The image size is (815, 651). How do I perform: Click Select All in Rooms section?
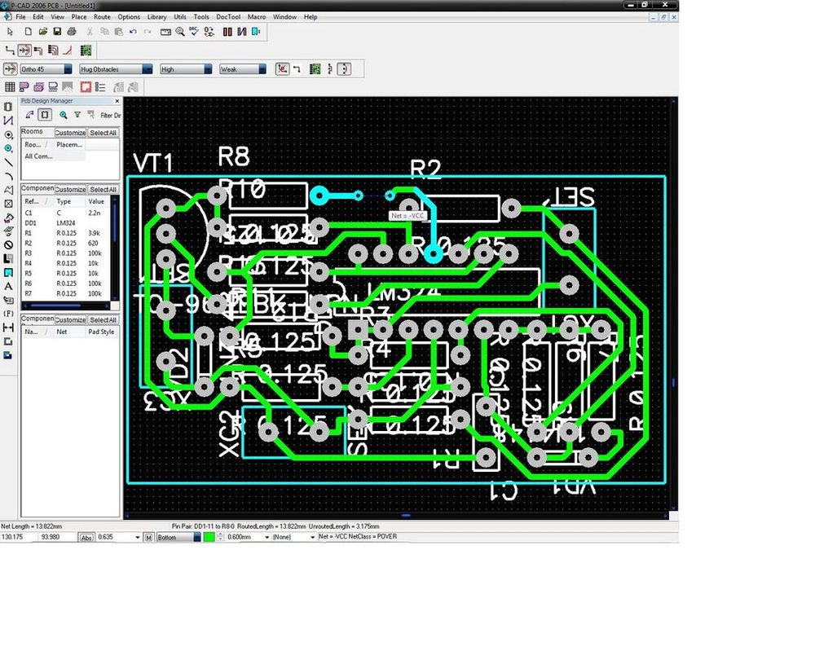tap(103, 132)
